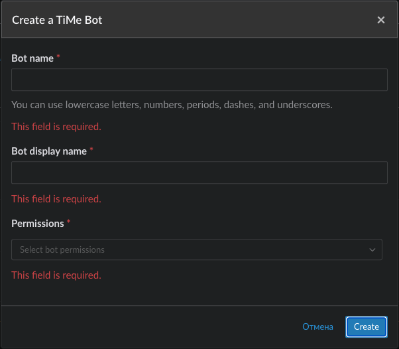Click the 'Bot name' field label

coord(32,58)
